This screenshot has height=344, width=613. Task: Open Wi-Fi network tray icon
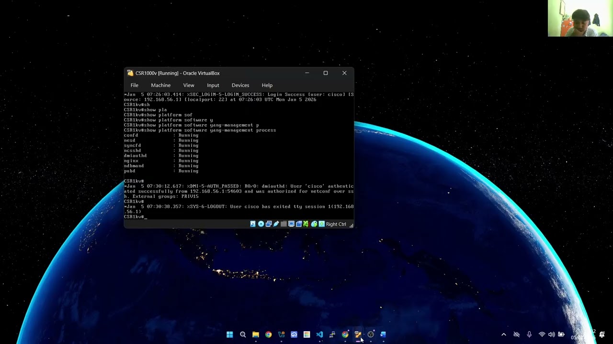coord(542,334)
